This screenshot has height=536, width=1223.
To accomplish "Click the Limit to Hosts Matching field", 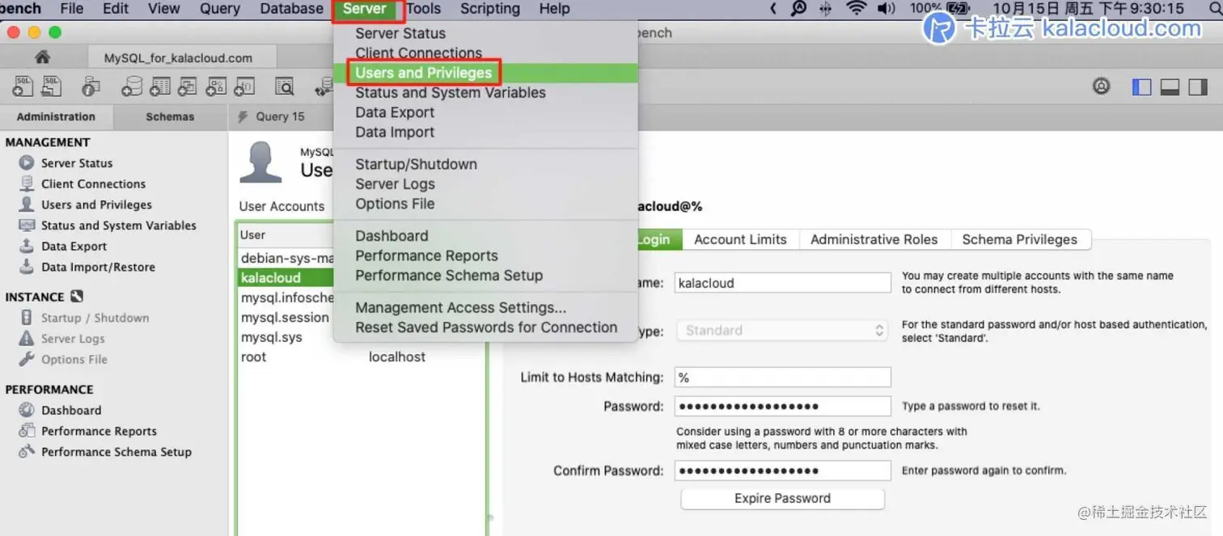I will tap(783, 378).
